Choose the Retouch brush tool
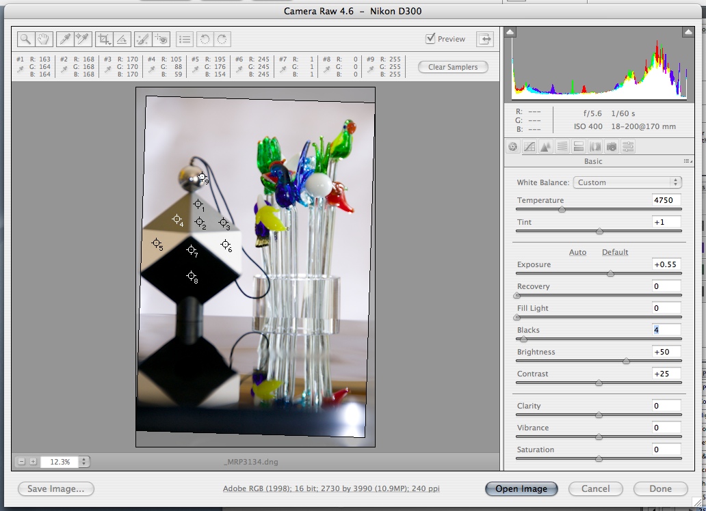 point(143,39)
